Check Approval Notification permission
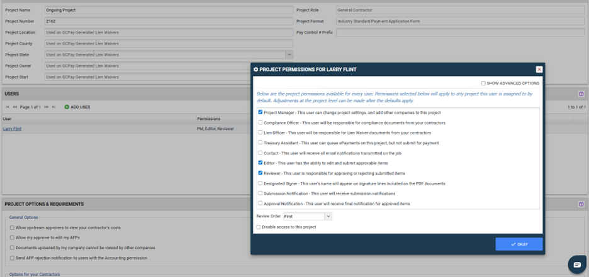 click(261, 203)
